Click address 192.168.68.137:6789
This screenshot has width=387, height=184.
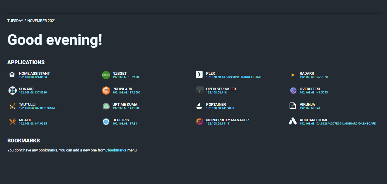[127, 77]
